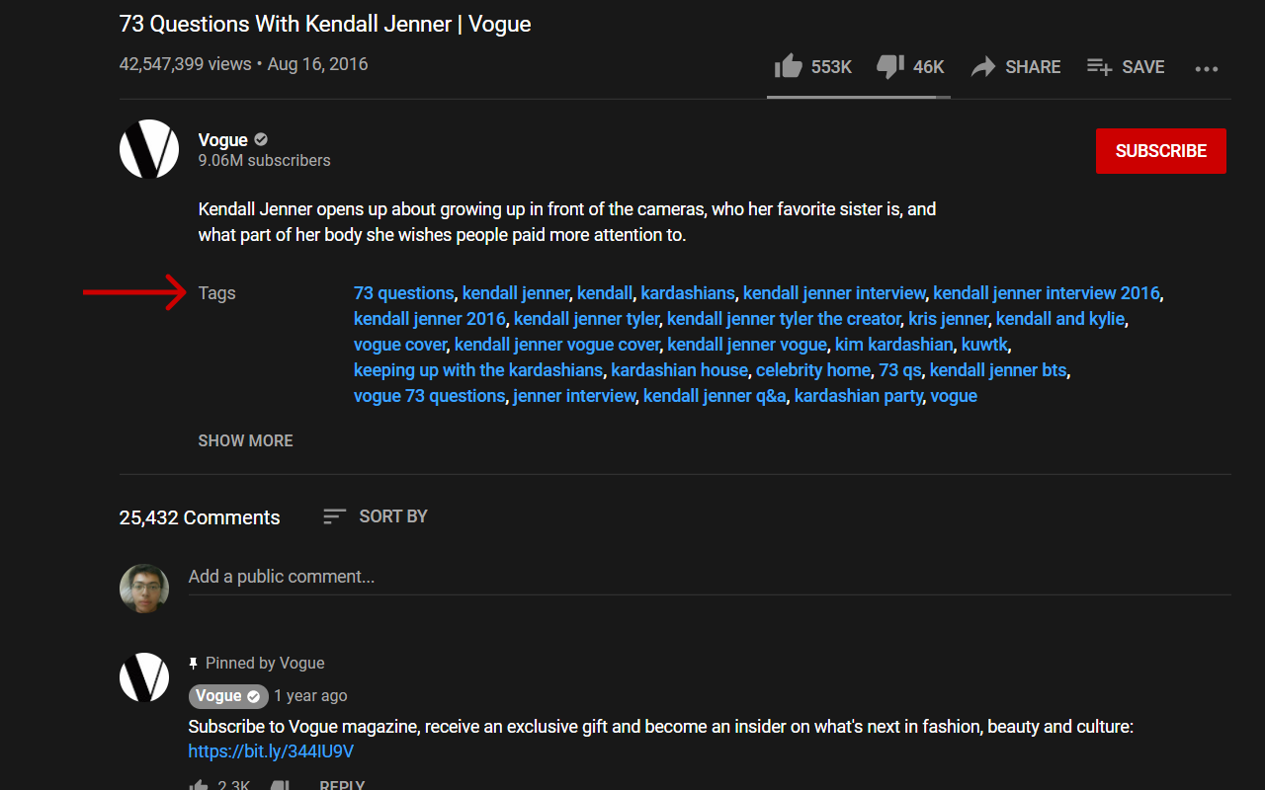The height and width of the screenshot is (790, 1265).
Task: Open the Share options via the share arrow icon
Action: coord(983,65)
